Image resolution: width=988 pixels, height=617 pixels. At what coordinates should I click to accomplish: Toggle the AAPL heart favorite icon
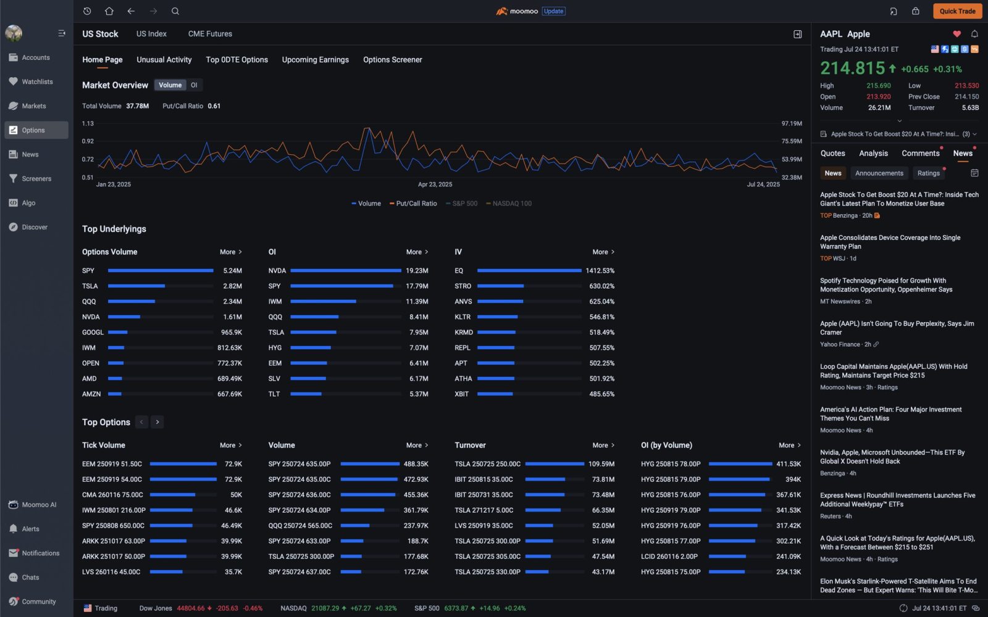[957, 34]
